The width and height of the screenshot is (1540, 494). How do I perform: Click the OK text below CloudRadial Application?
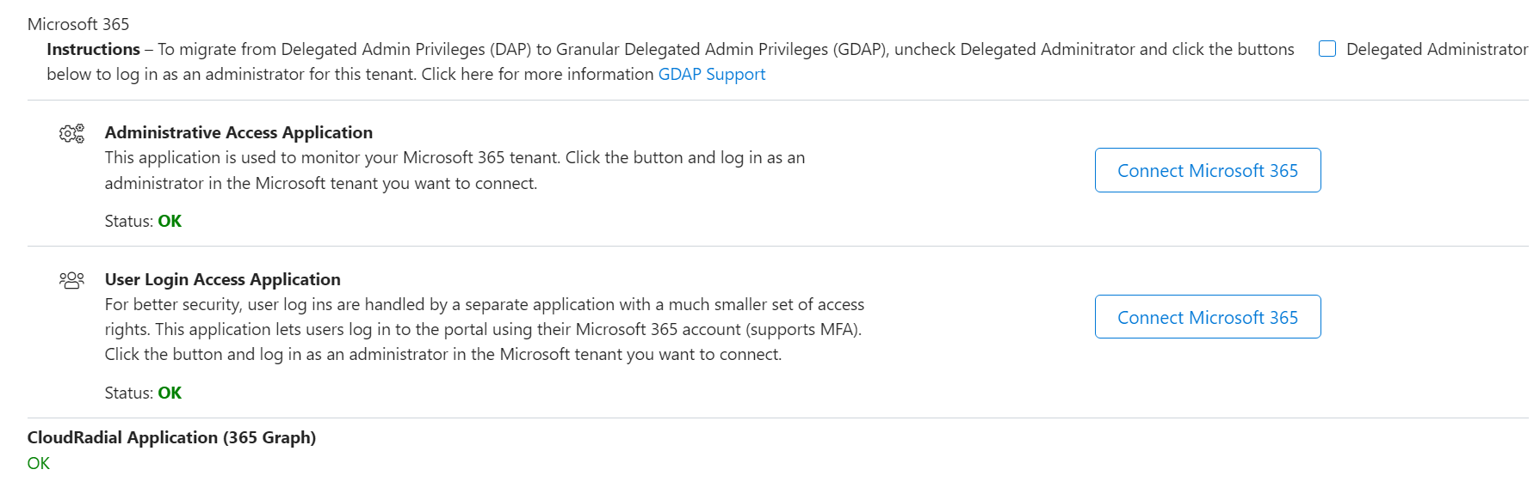pyautogui.click(x=39, y=463)
